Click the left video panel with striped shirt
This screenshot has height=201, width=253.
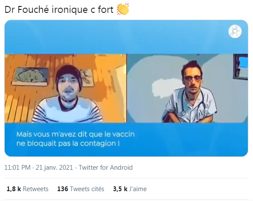tap(66, 88)
